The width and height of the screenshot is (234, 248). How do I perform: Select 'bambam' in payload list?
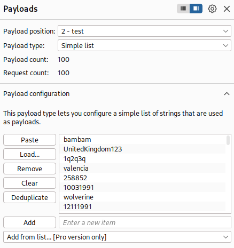coord(143,140)
